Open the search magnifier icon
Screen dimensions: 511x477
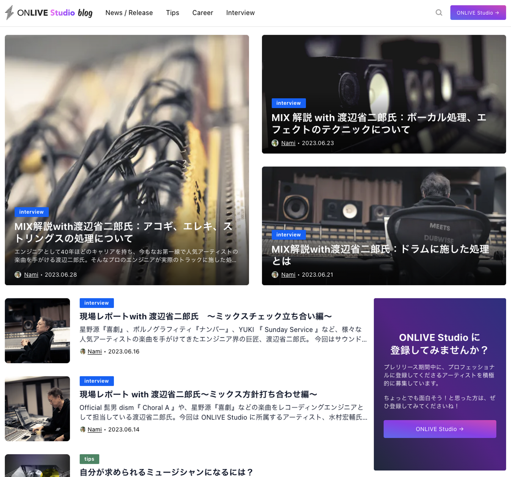[x=439, y=13]
